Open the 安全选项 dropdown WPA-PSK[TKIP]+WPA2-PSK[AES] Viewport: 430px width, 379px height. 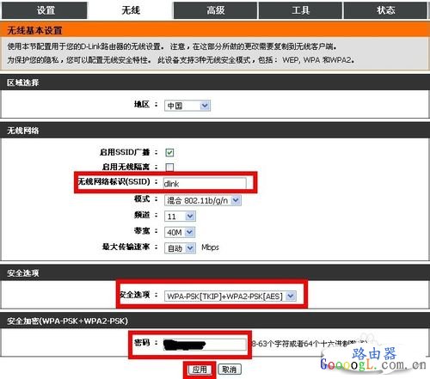pos(230,296)
